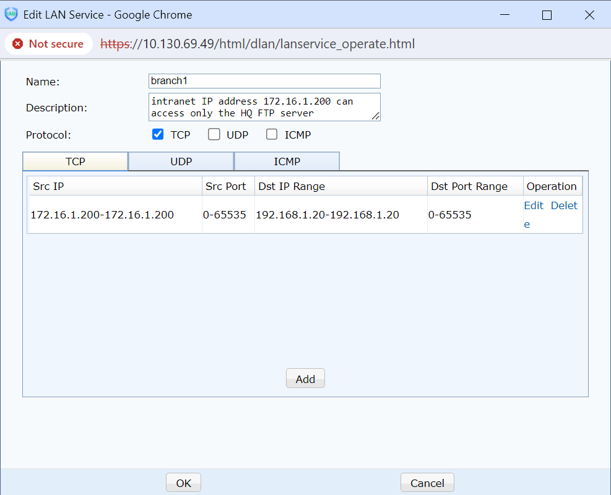This screenshot has width=611, height=495.
Task: Click inside the Description text area
Action: point(260,106)
